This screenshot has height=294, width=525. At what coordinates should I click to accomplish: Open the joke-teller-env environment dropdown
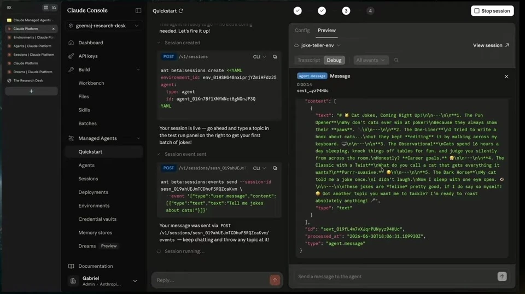[317, 45]
